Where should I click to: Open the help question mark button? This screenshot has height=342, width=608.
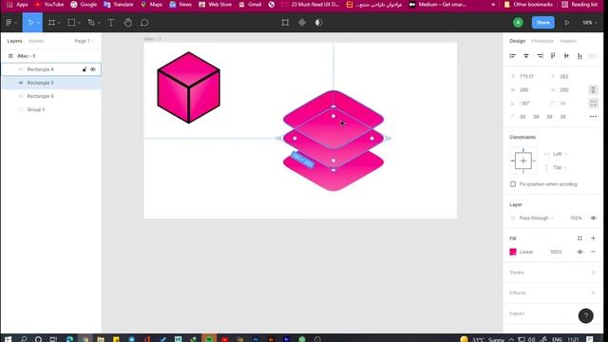pyautogui.click(x=585, y=315)
